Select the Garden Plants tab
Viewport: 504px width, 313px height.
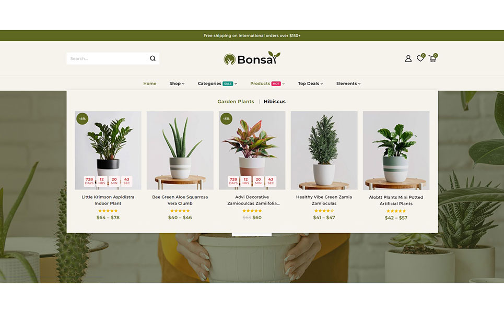click(236, 101)
